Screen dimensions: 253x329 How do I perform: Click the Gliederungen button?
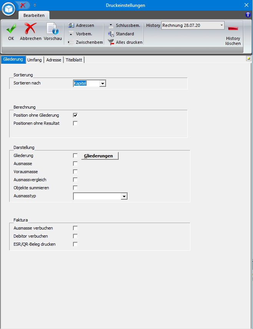coord(100,156)
